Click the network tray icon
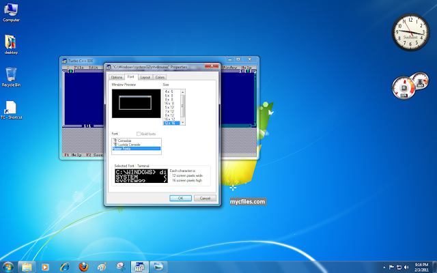Image resolution: width=437 pixels, height=273 pixels. click(399, 268)
